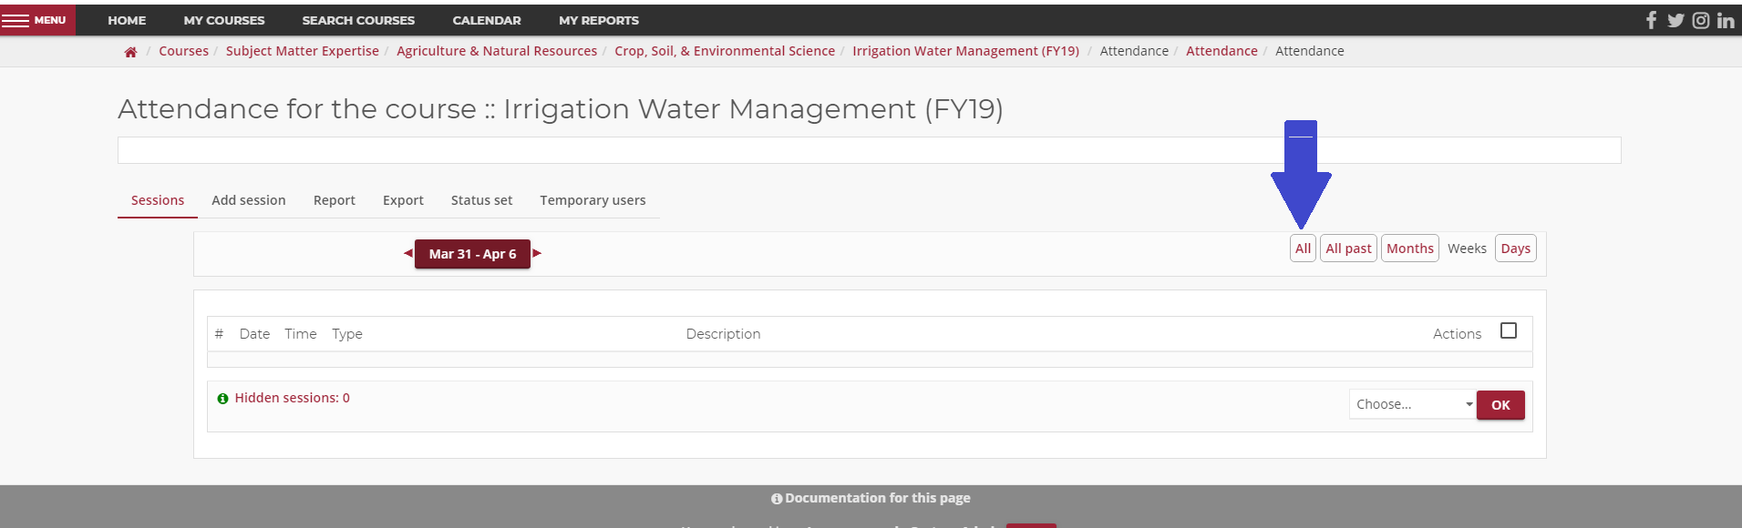Screen dimensions: 1742x528
Task: Click Hidden sessions: 0 link
Action: pyautogui.click(x=292, y=398)
